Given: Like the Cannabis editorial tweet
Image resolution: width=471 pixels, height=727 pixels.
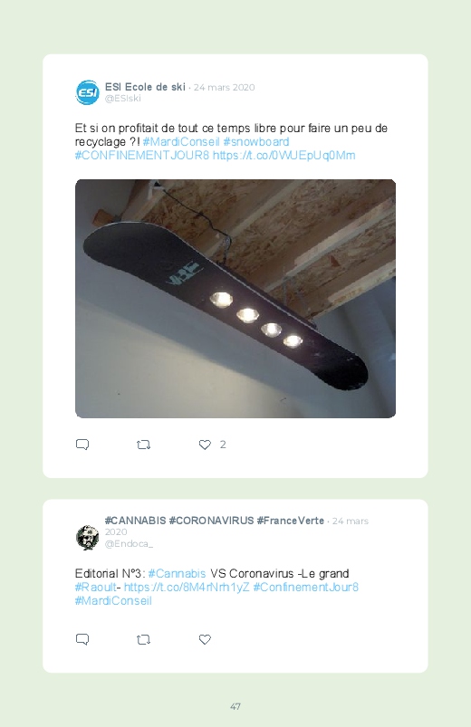Looking at the screenshot, I should coord(205,639).
